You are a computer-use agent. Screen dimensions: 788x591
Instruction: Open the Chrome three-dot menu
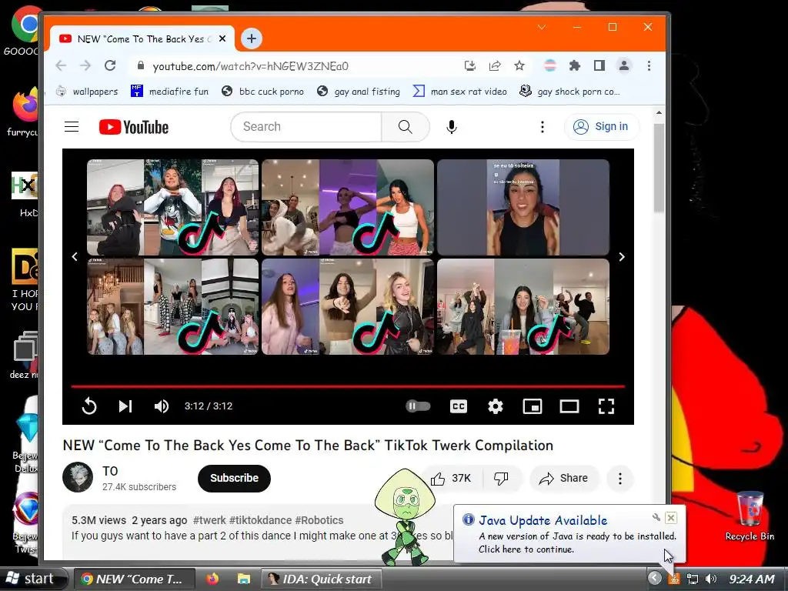click(x=649, y=66)
